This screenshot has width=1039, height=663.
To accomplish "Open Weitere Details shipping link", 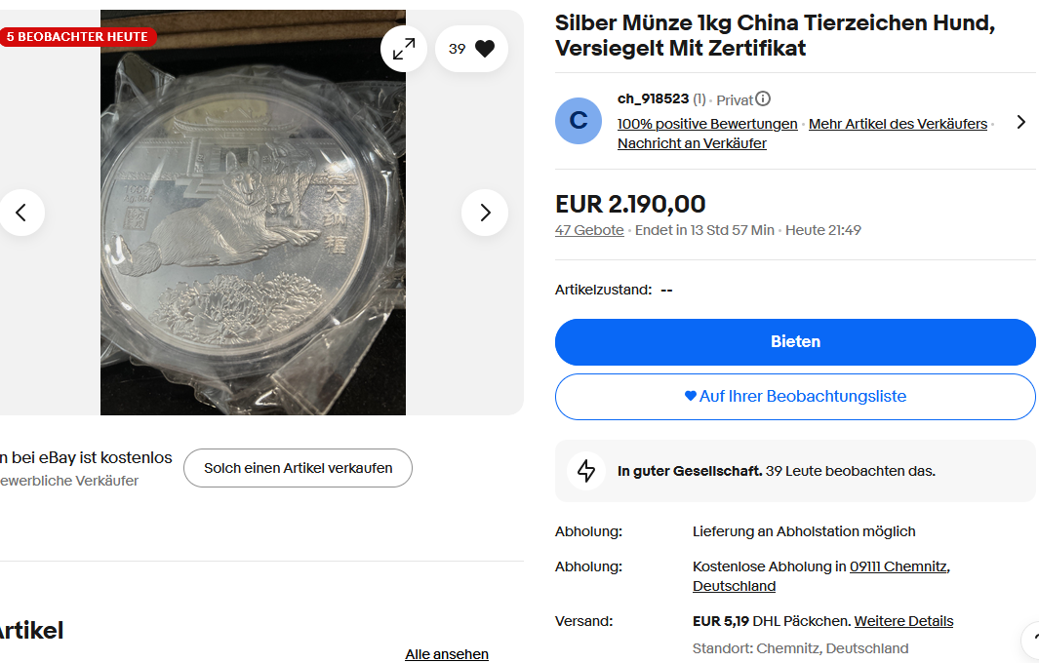I will coord(903,621).
